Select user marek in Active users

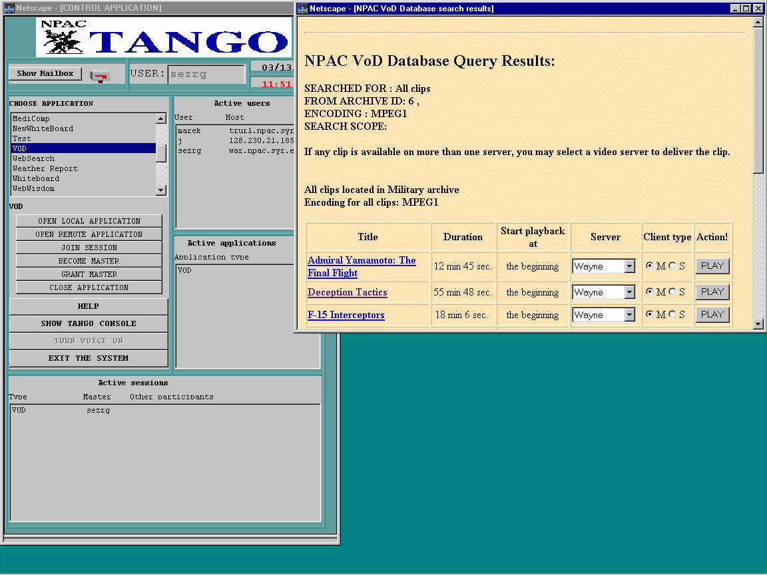235,130
